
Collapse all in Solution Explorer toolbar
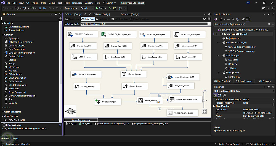pyautogui.click(x=233, y=19)
